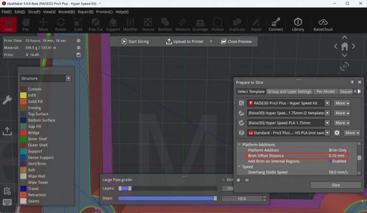Open the Drainage tool
The image size is (367, 213).
(x=200, y=25)
